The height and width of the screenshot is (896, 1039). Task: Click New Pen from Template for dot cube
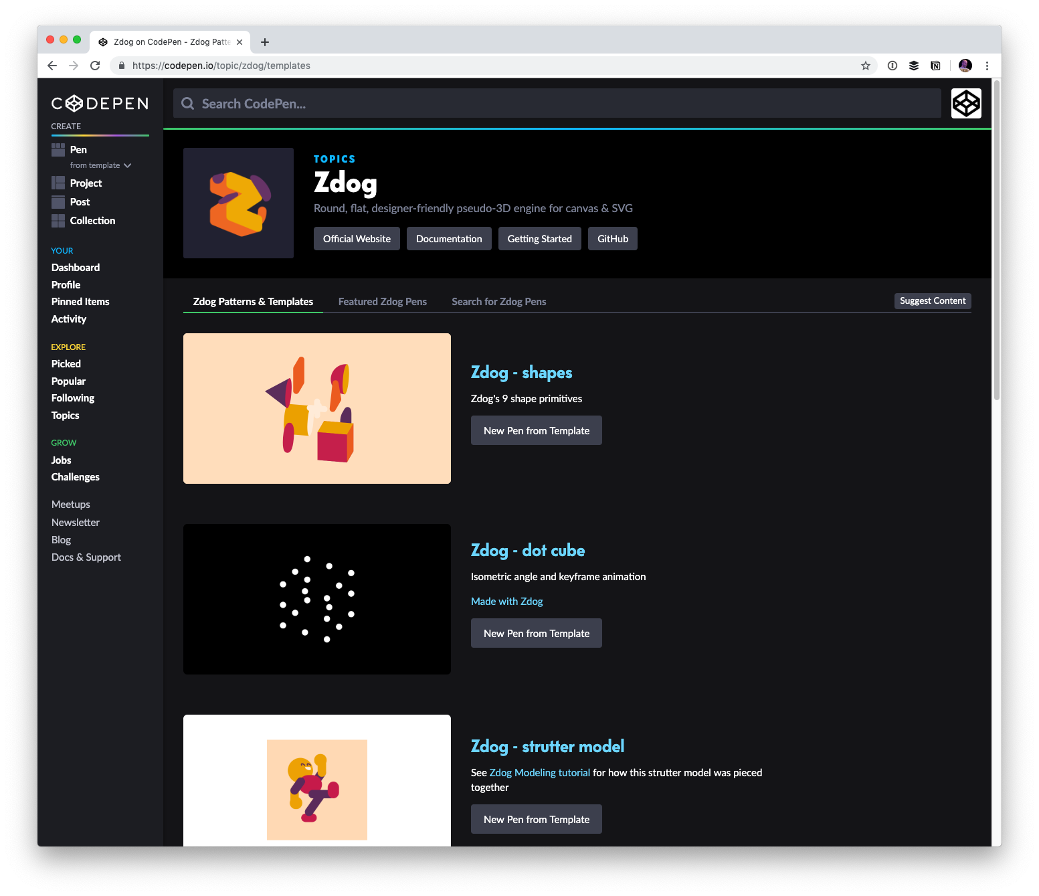point(537,634)
